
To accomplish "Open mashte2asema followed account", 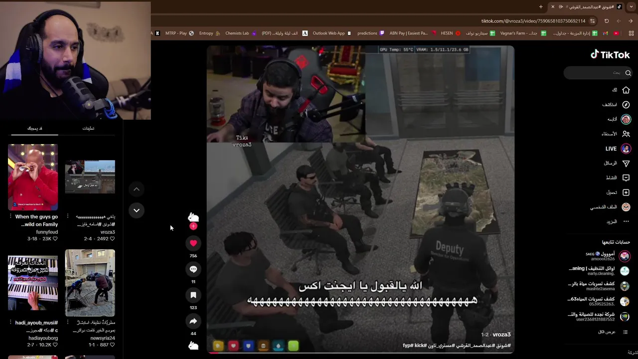I will 600,286.
